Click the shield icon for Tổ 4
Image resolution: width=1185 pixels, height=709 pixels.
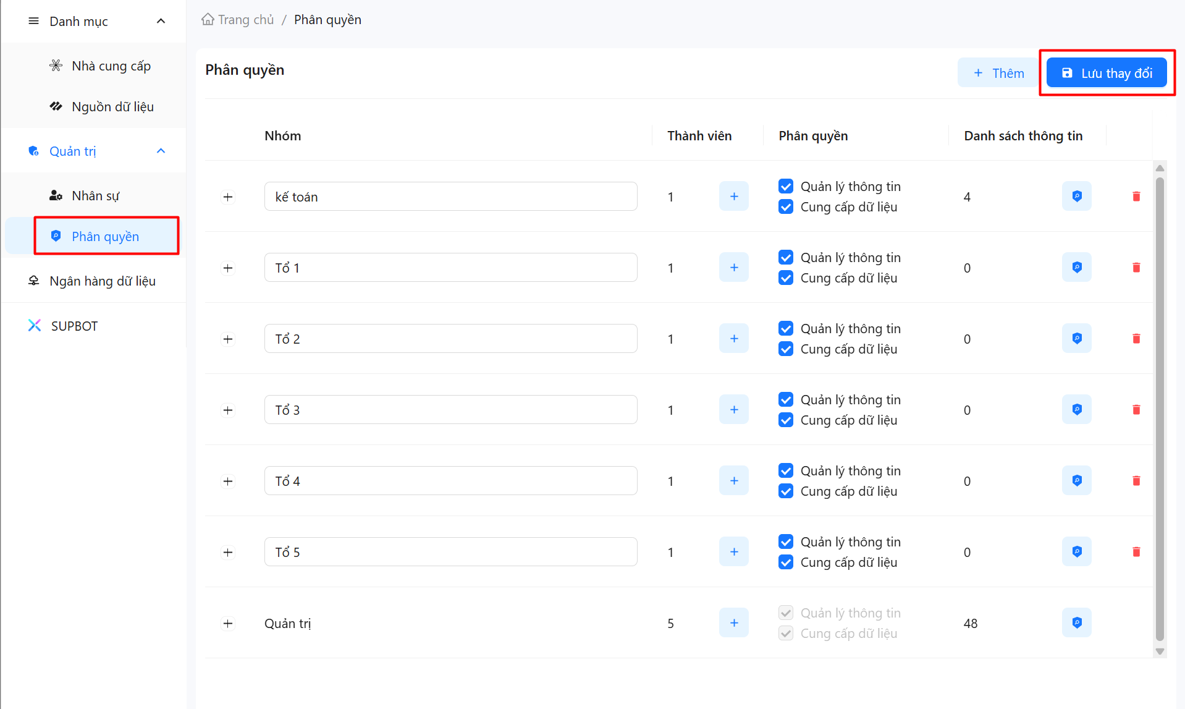coord(1076,481)
